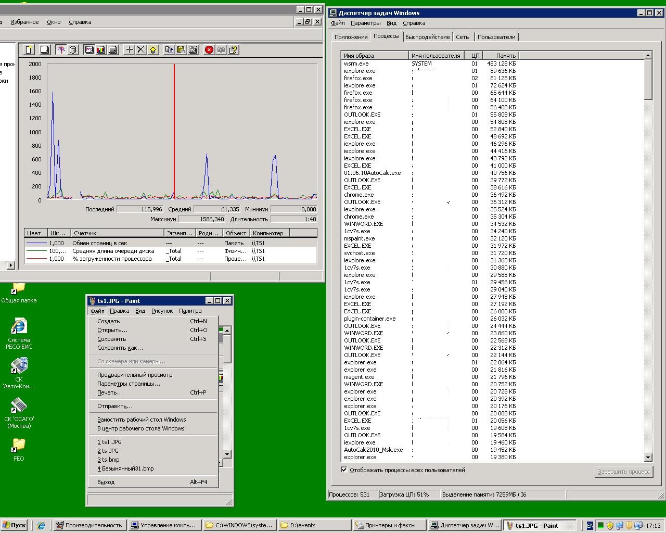Click the New counter set icon
Image resolution: width=666 pixels, height=533 pixels.
(29, 50)
